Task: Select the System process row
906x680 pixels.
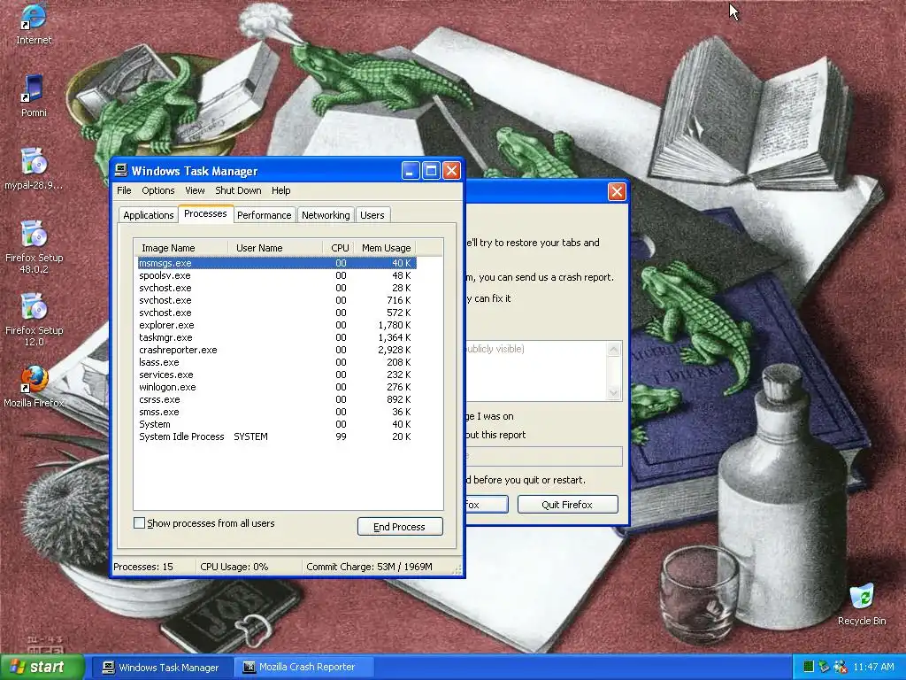Action: pyautogui.click(x=276, y=424)
